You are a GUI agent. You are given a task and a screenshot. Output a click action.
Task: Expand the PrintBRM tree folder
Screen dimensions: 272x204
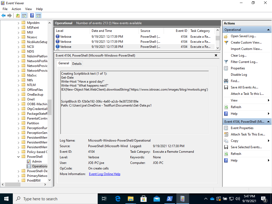pyautogui.click(x=19, y=181)
